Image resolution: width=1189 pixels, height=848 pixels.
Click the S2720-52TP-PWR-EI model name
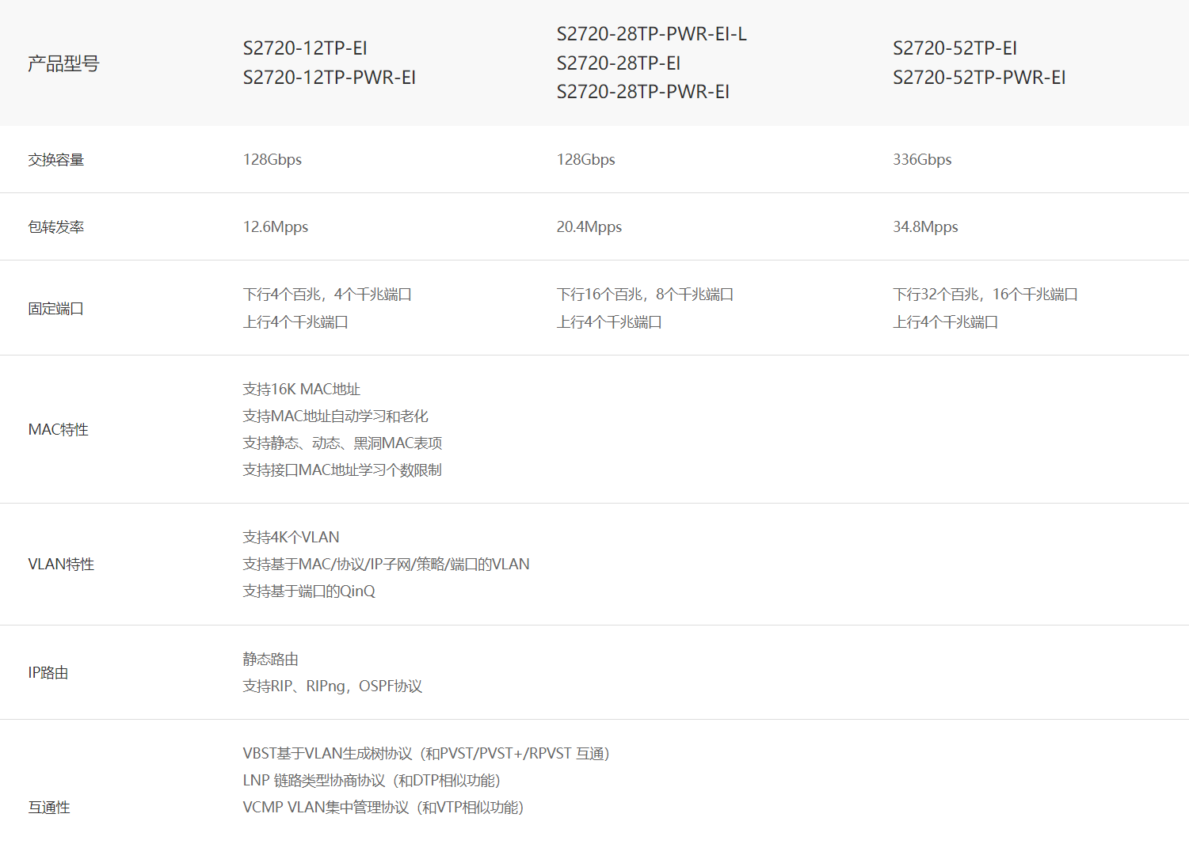pyautogui.click(x=978, y=78)
